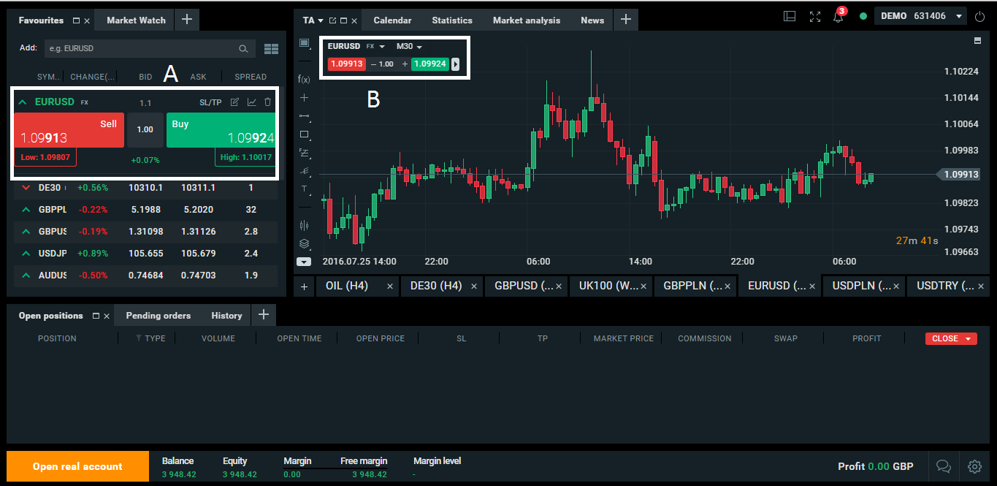Open EURUSD chart from the chart icon
997x486 pixels.
tap(252, 102)
